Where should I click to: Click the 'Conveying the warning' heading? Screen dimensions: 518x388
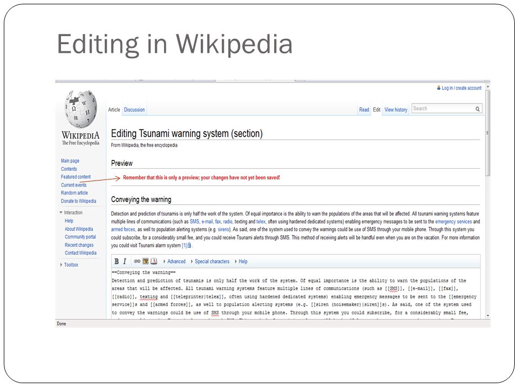coord(141,199)
